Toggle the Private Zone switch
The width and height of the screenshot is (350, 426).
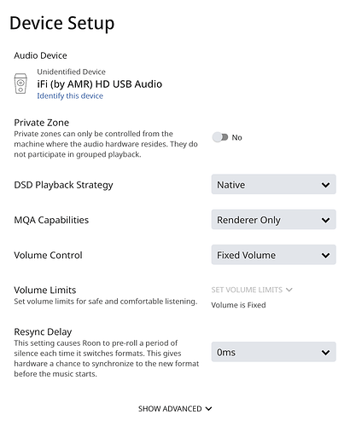coord(220,137)
